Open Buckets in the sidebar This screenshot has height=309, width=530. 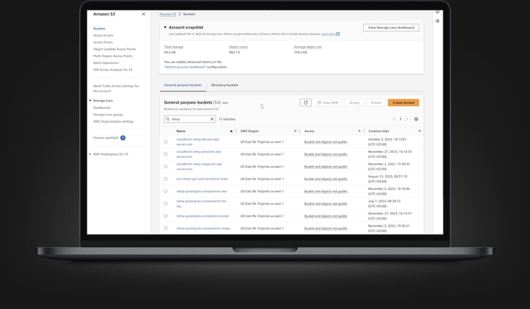pos(99,29)
